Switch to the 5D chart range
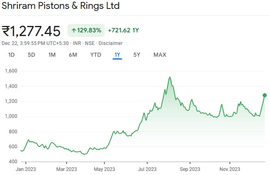 coord(31,55)
